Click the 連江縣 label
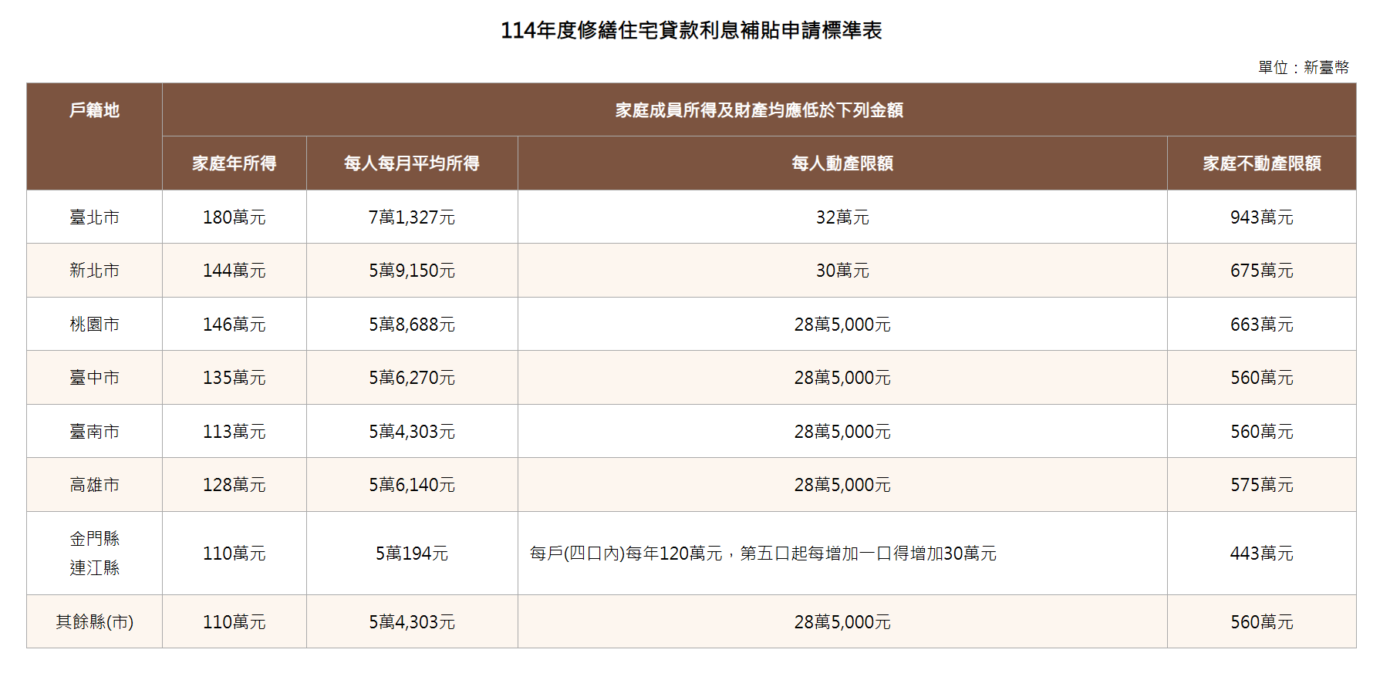The height and width of the screenshot is (700, 1390). click(x=94, y=568)
